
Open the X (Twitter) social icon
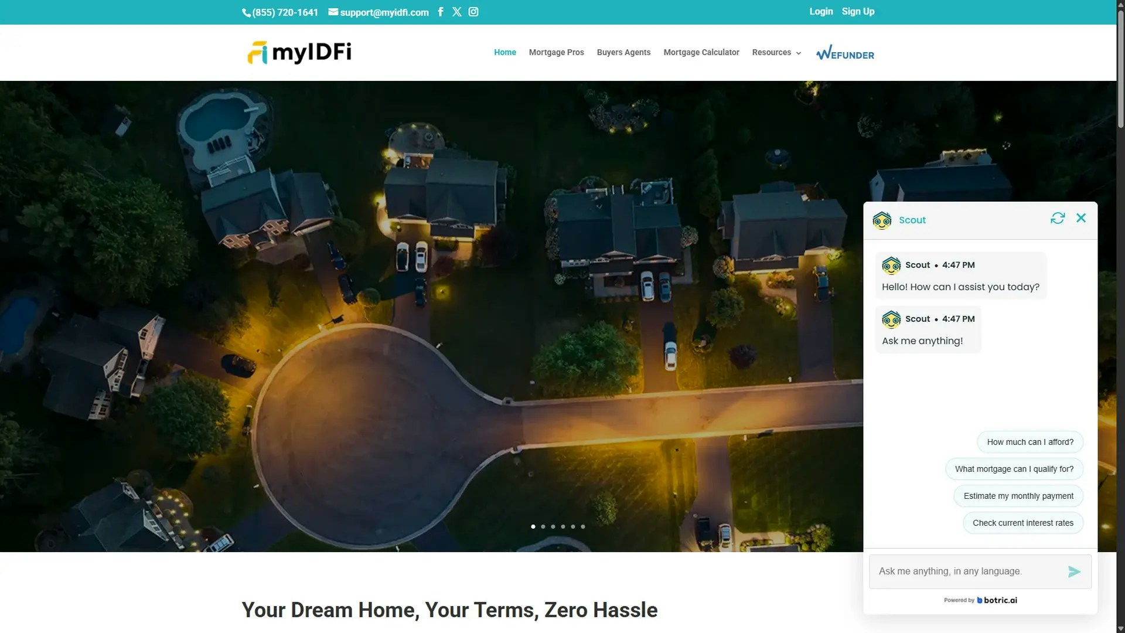click(457, 12)
